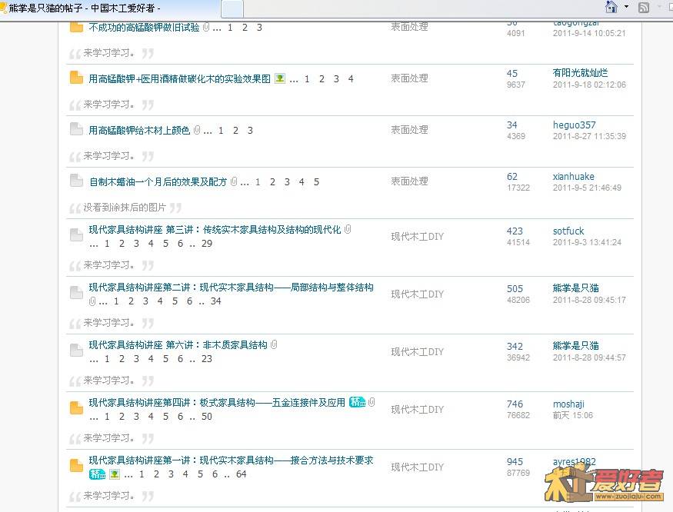Viewport: 673px width, 512px height.
Task: Click quote text 没看到涂抹后的图片
Action: point(125,208)
